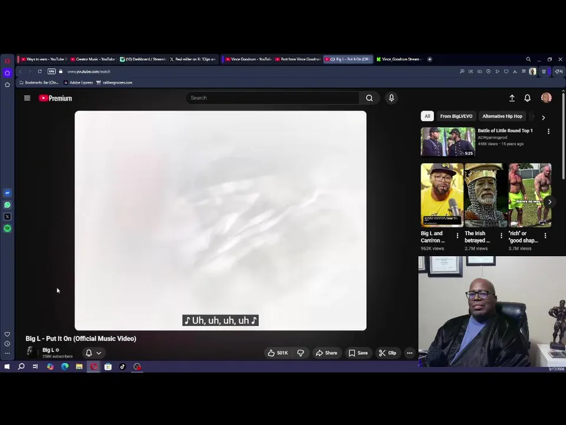Switch to Vince Goodrum - YouTube tab

point(248,59)
